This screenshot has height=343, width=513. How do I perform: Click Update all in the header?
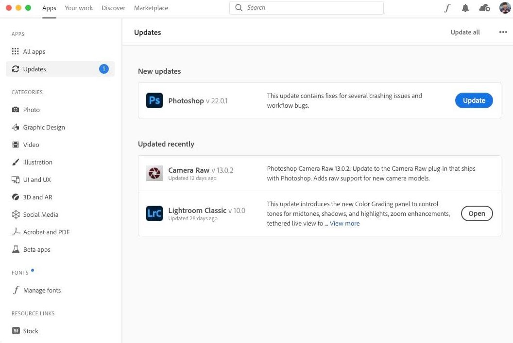tap(465, 32)
